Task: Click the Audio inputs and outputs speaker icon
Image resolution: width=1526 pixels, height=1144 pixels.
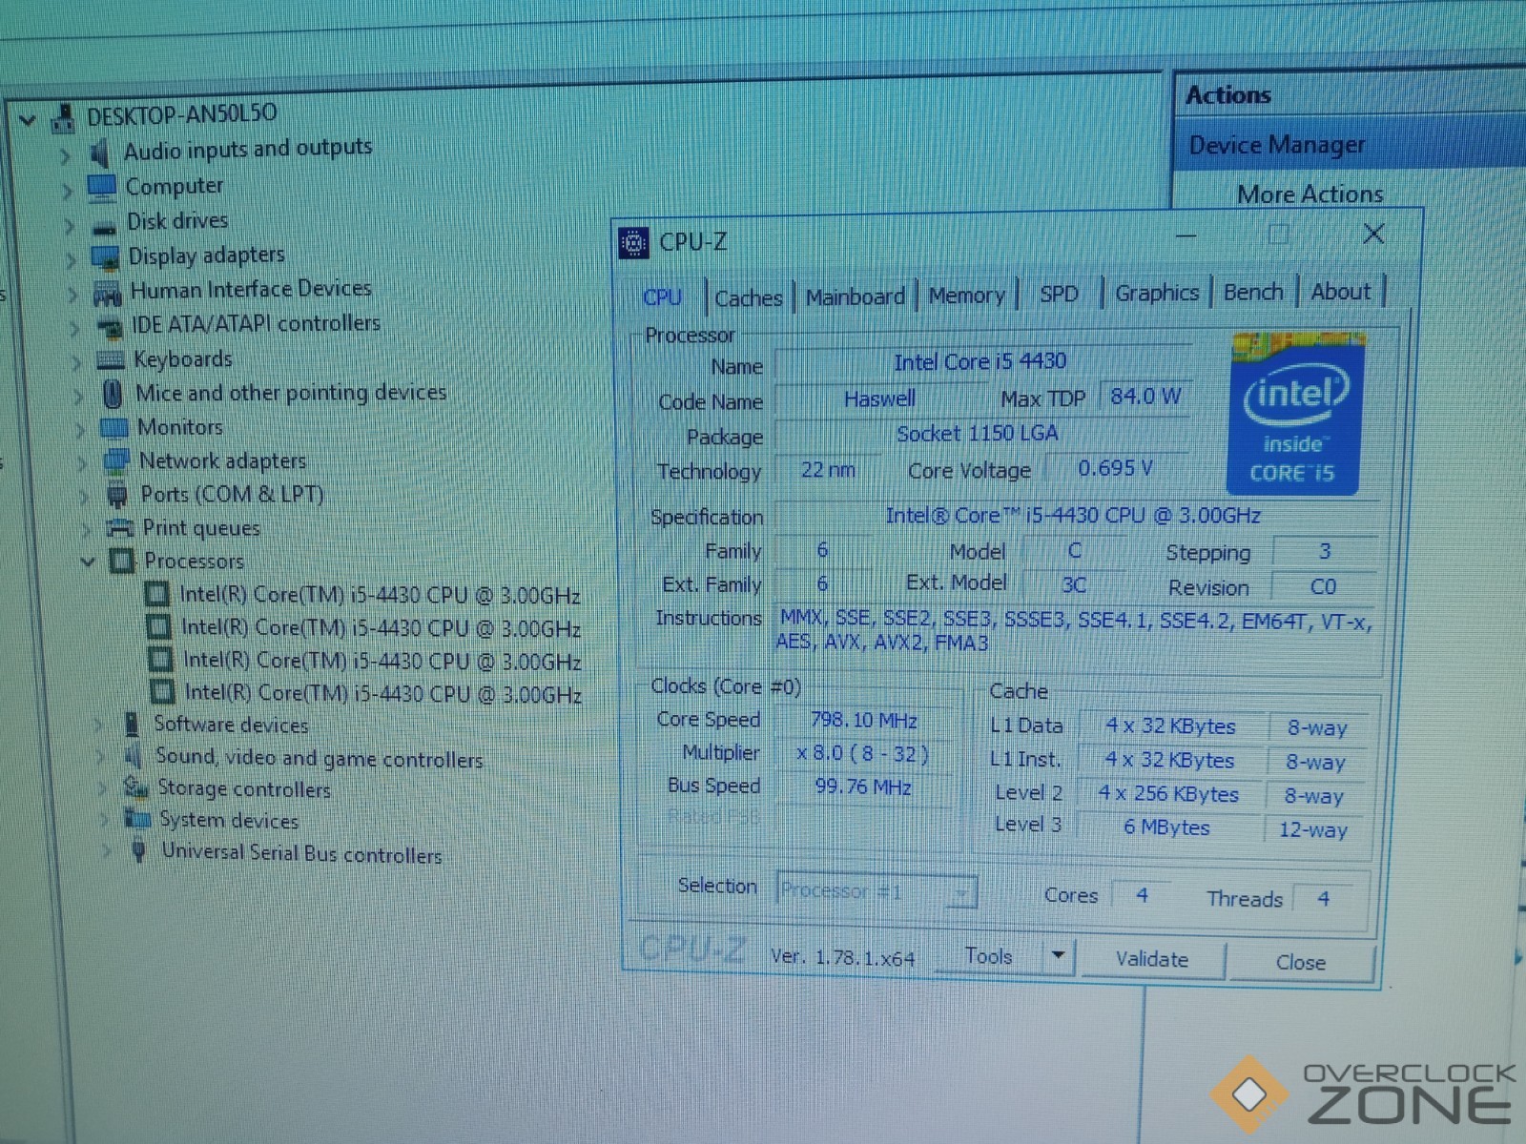Action: (99, 153)
